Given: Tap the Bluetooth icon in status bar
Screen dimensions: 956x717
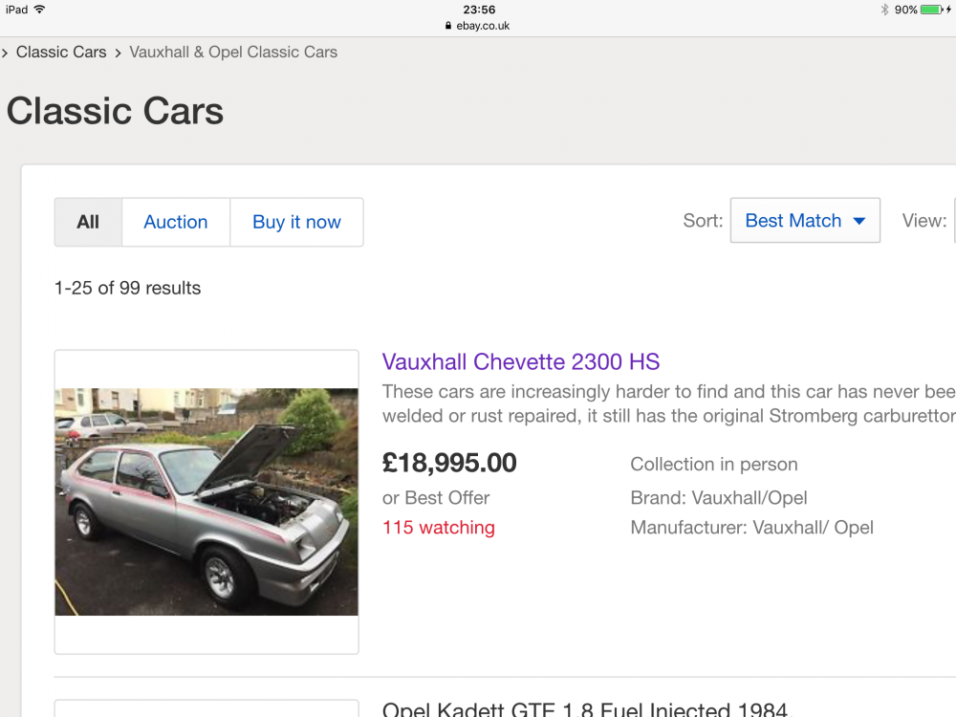Looking at the screenshot, I should pyautogui.click(x=884, y=10).
